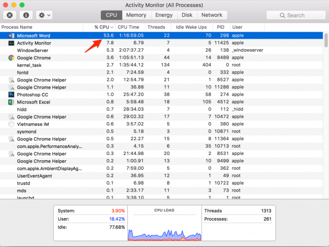
Task: Click the CPU Load graph
Action: tap(164, 224)
